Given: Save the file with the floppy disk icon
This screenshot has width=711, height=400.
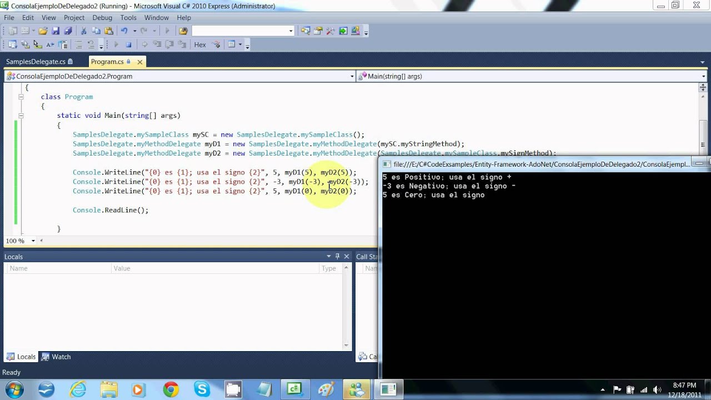Looking at the screenshot, I should click(x=56, y=31).
